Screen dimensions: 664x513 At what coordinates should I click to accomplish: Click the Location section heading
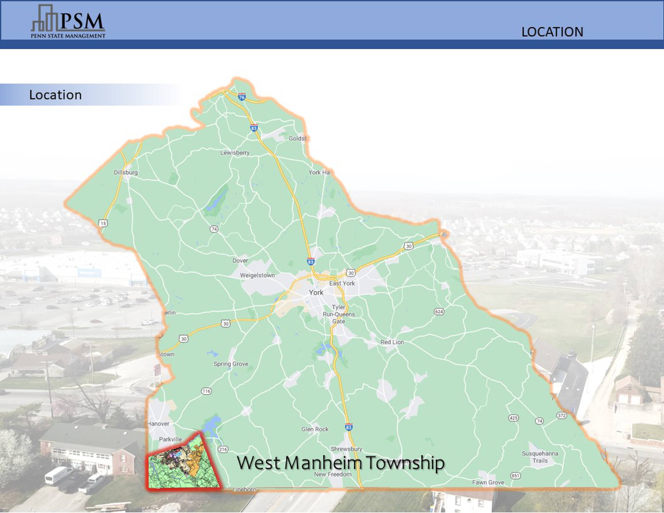pyautogui.click(x=55, y=95)
